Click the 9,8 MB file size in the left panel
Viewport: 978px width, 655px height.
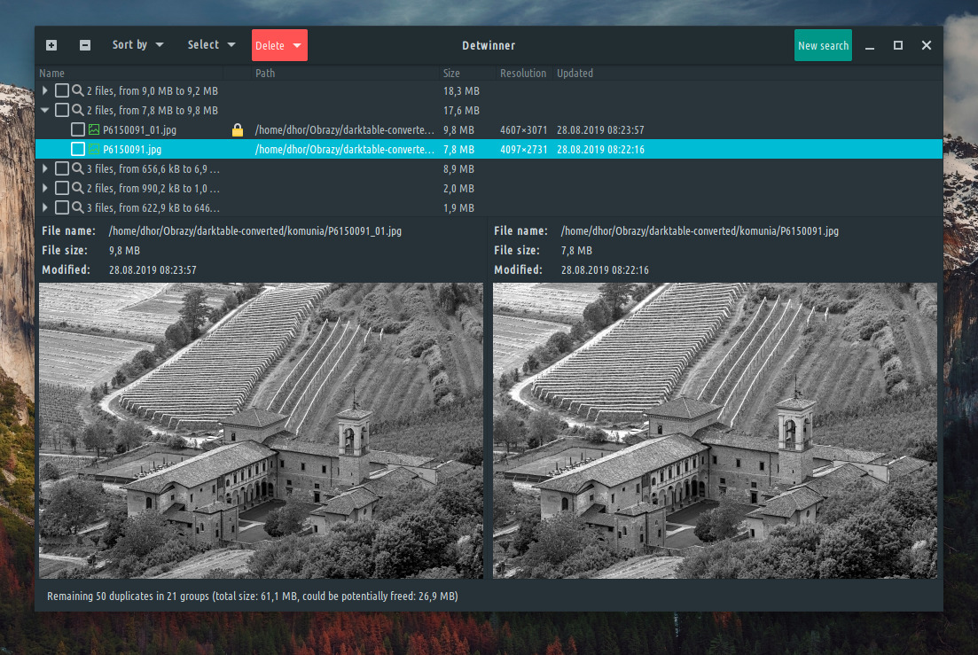click(125, 251)
